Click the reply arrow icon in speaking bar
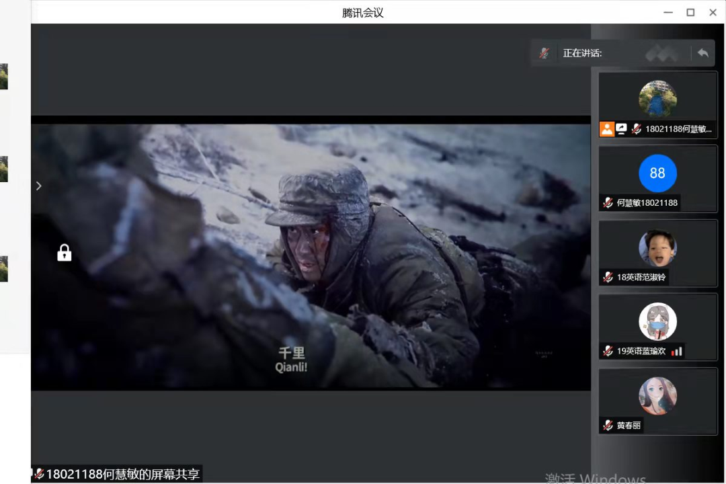 coord(702,53)
